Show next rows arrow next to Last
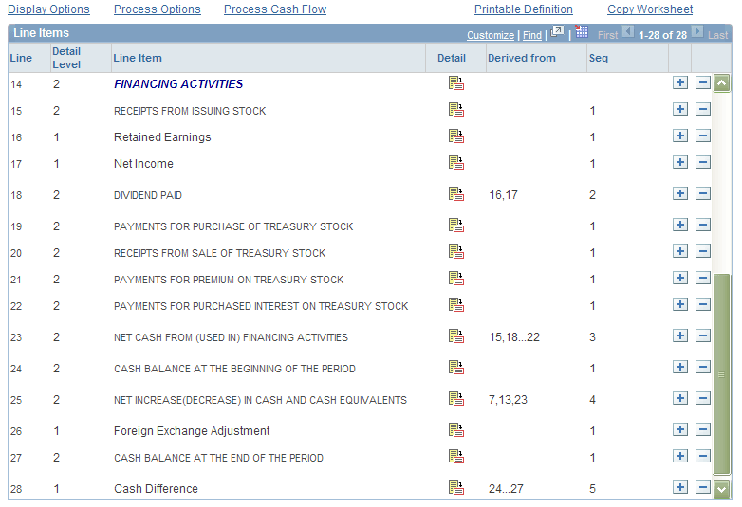 (697, 31)
